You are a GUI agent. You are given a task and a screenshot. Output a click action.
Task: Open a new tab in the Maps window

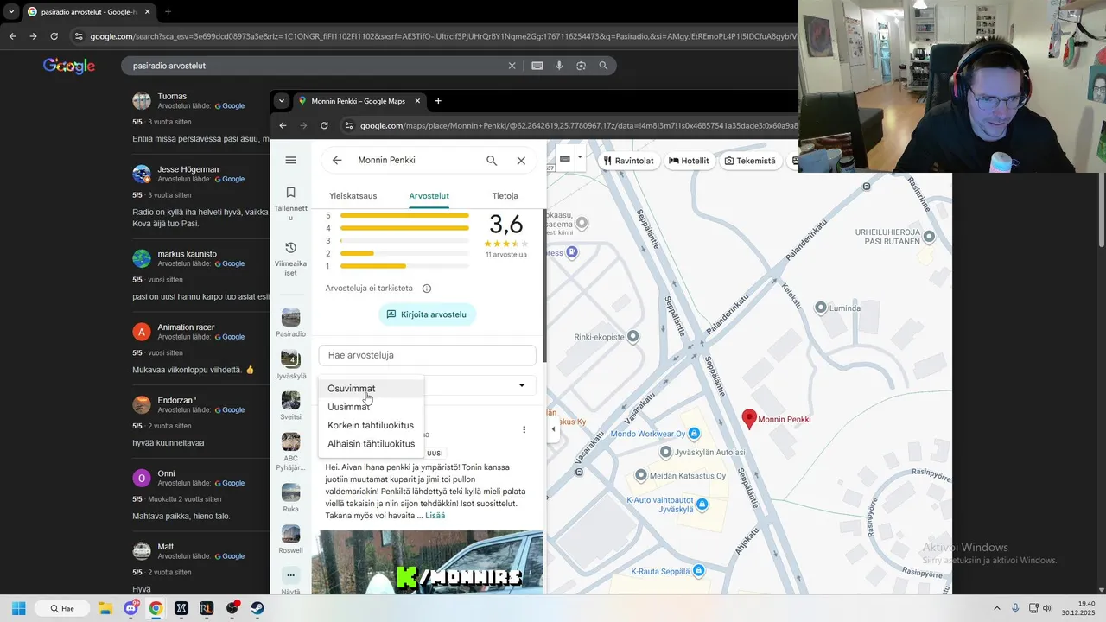[x=438, y=101]
